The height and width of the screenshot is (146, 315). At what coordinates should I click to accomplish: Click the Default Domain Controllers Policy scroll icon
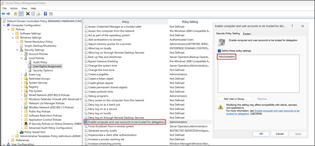(4, 21)
